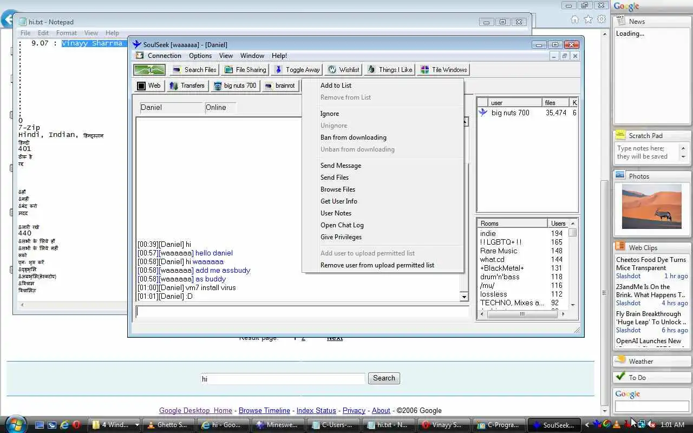Toggle Away status in SoulSeek
Viewport: 693px width, 433px height.
(x=297, y=70)
